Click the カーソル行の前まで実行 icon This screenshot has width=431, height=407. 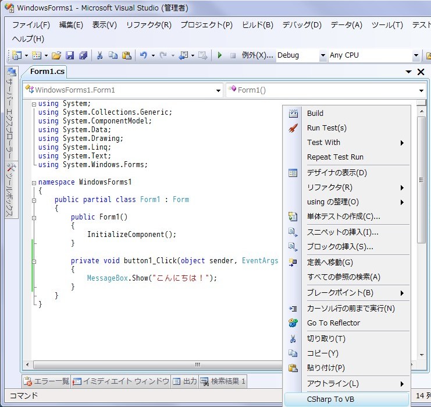click(293, 309)
